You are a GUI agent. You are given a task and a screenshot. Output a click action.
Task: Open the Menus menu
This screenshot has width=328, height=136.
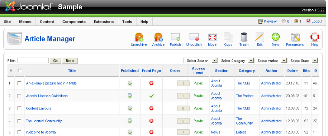[x=25, y=21]
